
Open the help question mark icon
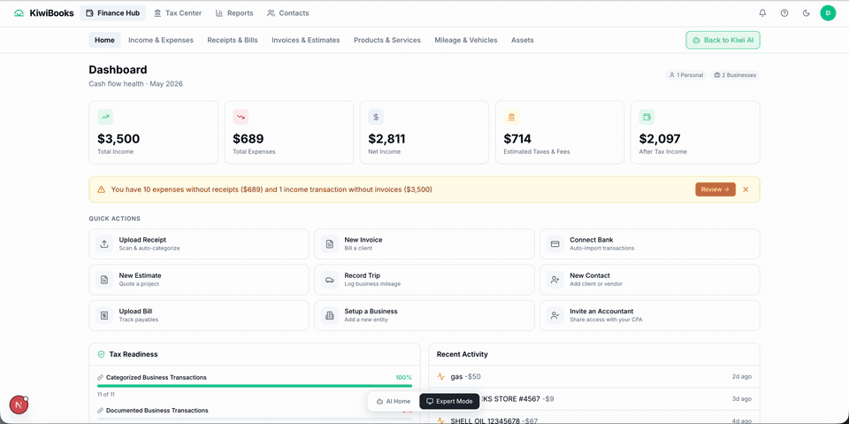coord(784,13)
